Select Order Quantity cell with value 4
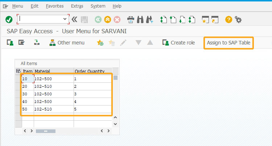 click(x=92, y=102)
